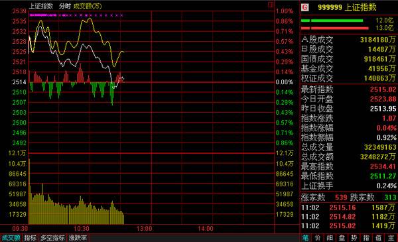Select the 笔 tab in right panel
Viewport: 398px width, 242px height.
pyautogui.click(x=306, y=238)
